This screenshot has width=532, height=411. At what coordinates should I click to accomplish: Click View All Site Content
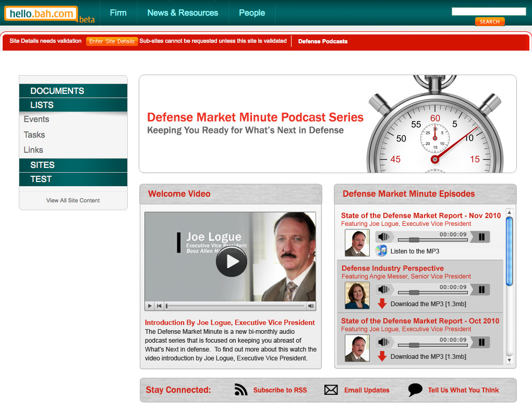73,200
